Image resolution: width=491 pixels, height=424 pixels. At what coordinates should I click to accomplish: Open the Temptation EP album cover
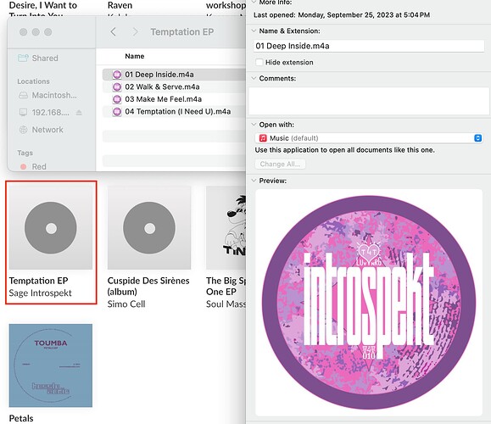[x=51, y=227]
